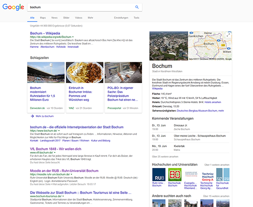Click Hotels ansehen link
The image size is (253, 207).
coord(213,102)
